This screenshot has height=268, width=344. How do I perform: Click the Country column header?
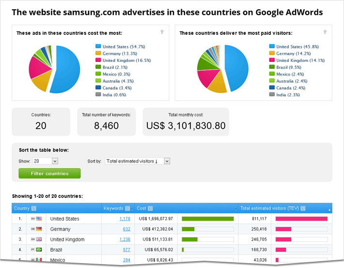pyautogui.click(x=22, y=208)
